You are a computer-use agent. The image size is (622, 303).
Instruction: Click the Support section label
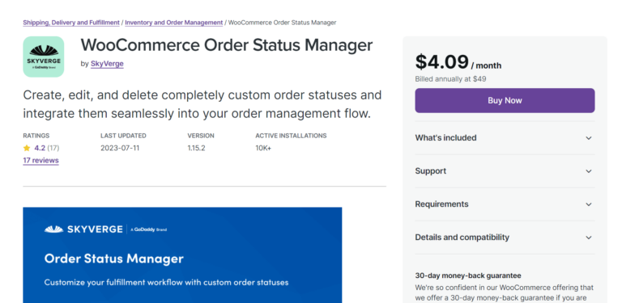click(430, 170)
